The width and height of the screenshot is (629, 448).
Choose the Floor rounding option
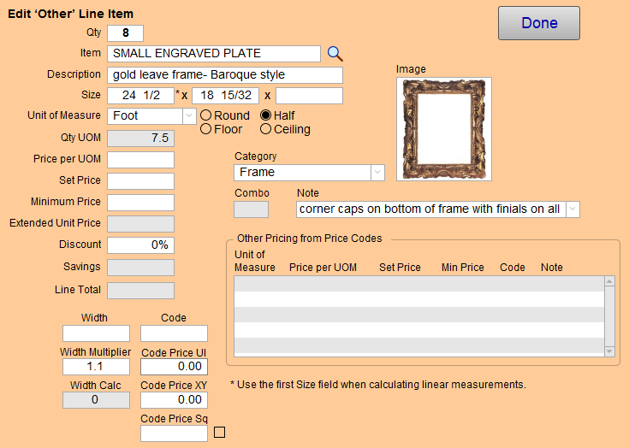point(205,130)
